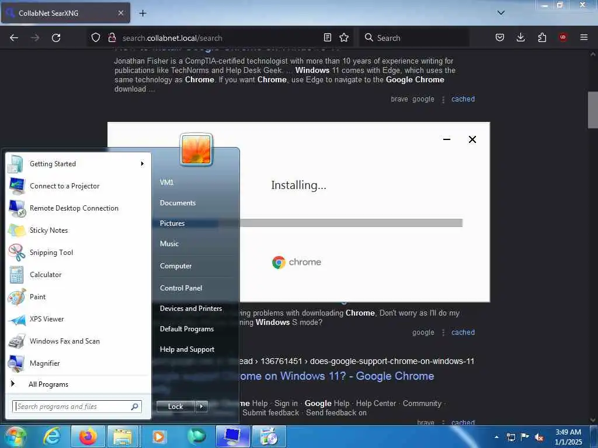Open Computer from Start menu
598x448 pixels.
176,266
